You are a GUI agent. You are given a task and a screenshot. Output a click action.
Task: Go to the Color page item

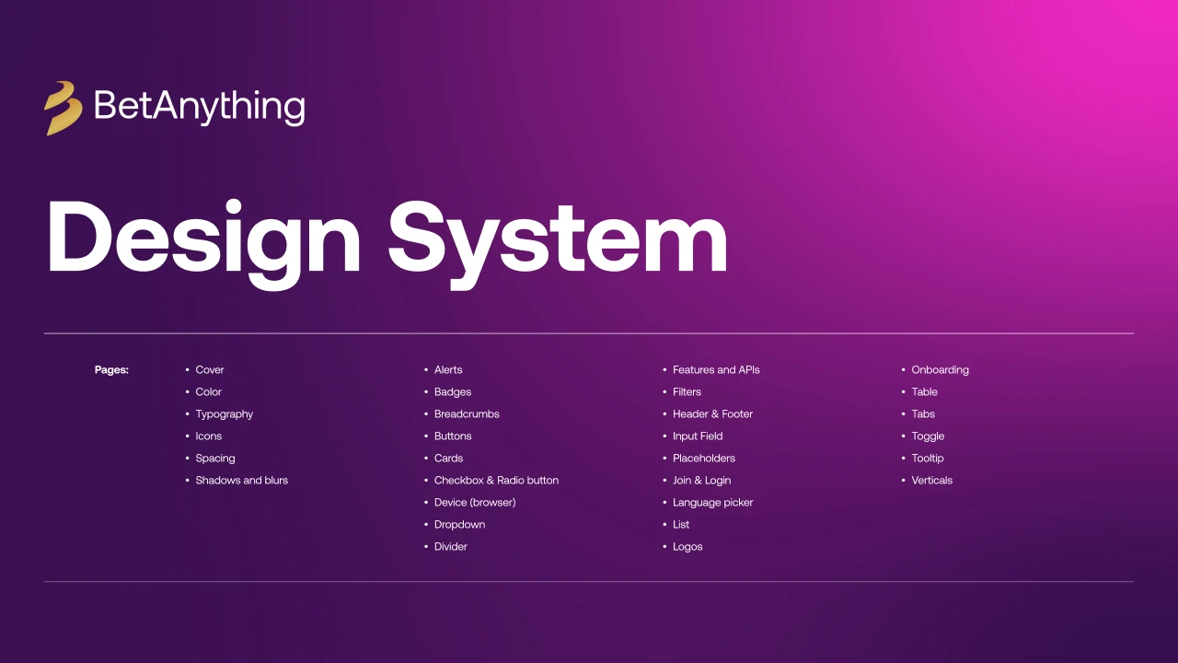click(208, 392)
